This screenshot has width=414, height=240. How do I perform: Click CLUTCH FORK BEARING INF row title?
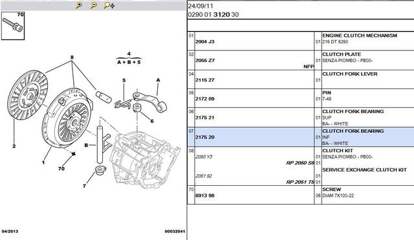point(353,131)
